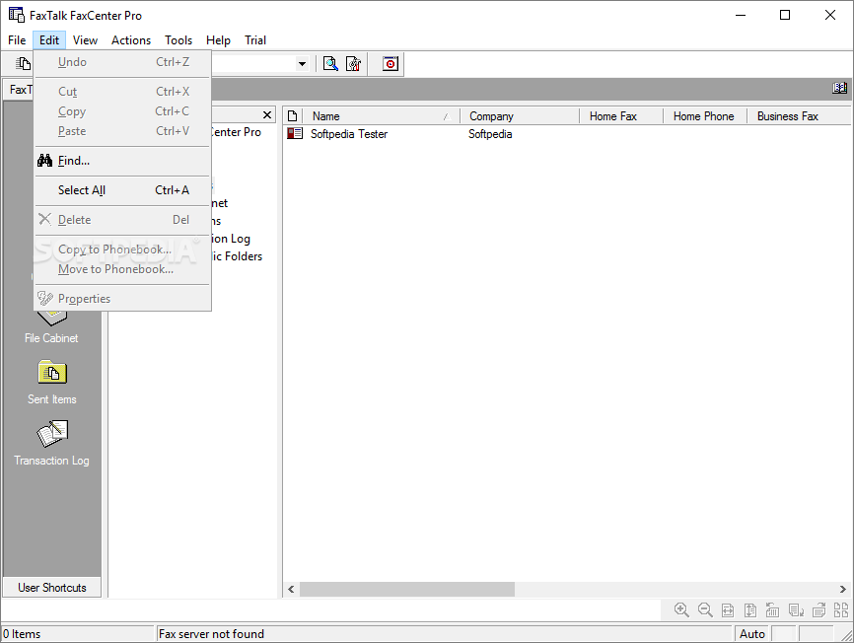Select the Public Folders tree item
The image size is (854, 643).
coord(237,255)
